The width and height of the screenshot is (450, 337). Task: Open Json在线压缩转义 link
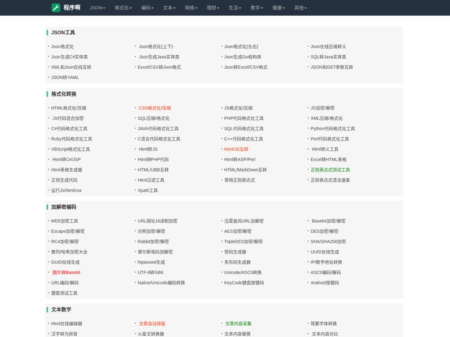pos(328,46)
